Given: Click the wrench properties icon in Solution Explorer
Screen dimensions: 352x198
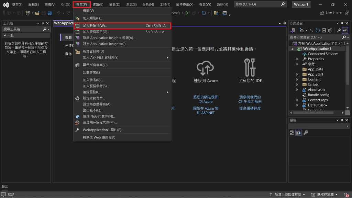Looking at the screenshot, I should click(339, 30).
